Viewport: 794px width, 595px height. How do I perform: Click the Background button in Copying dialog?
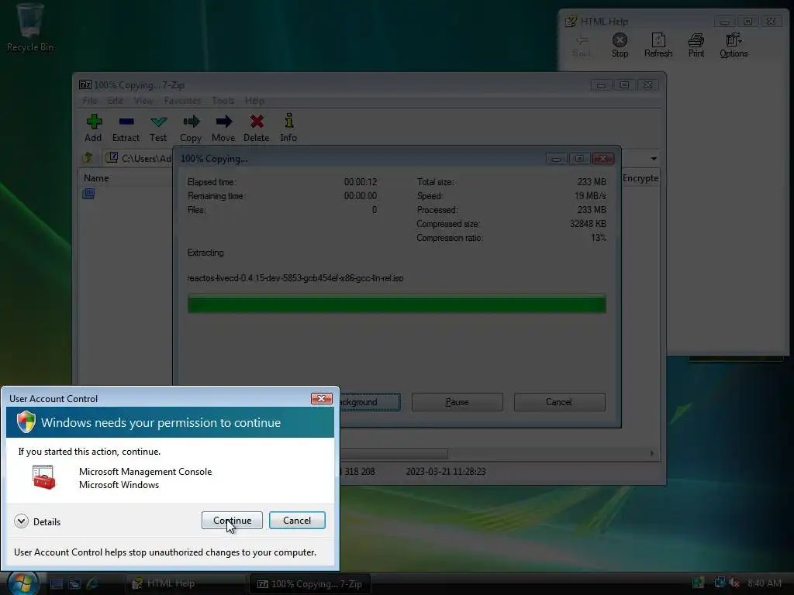pos(370,402)
